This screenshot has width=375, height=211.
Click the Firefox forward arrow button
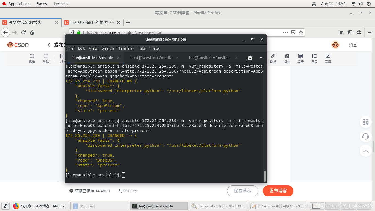15,32
